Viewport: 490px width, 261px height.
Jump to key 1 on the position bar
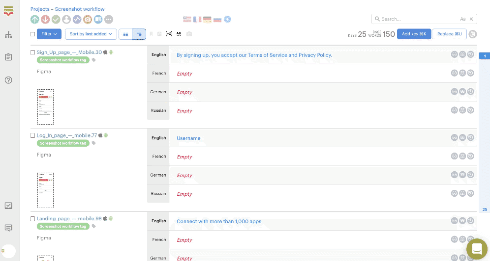point(485,56)
